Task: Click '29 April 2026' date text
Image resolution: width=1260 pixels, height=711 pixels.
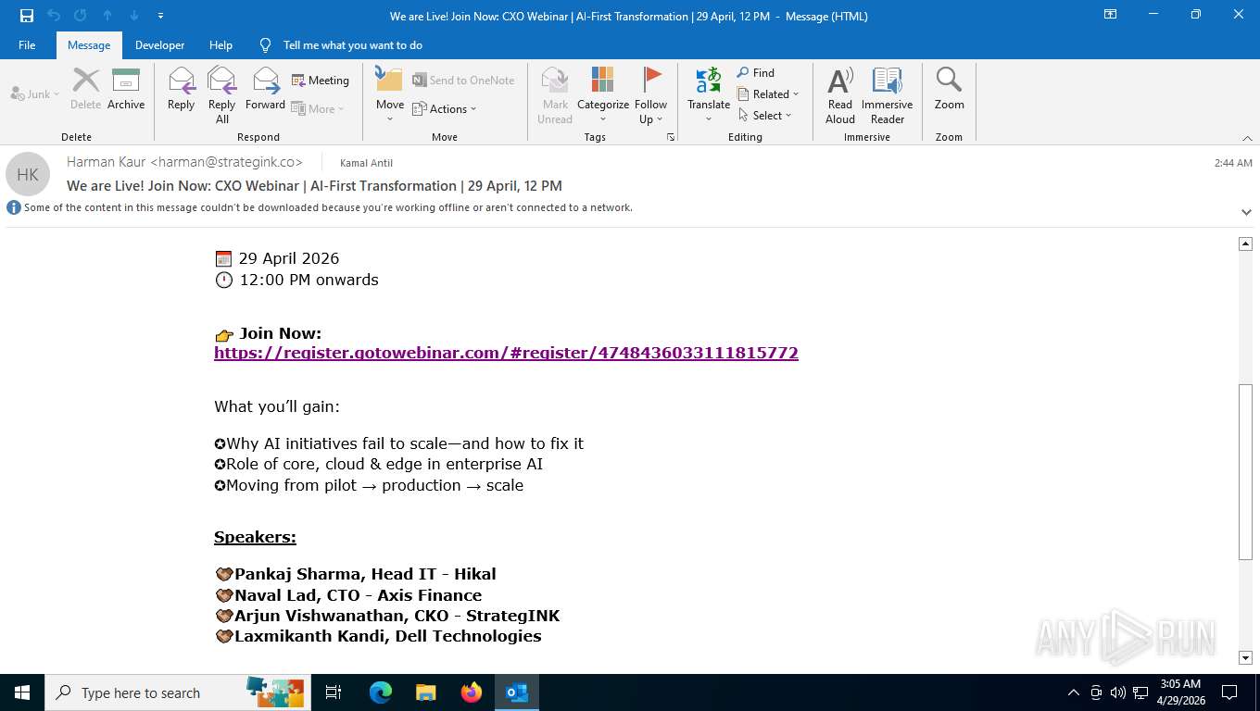Action: 289,258
